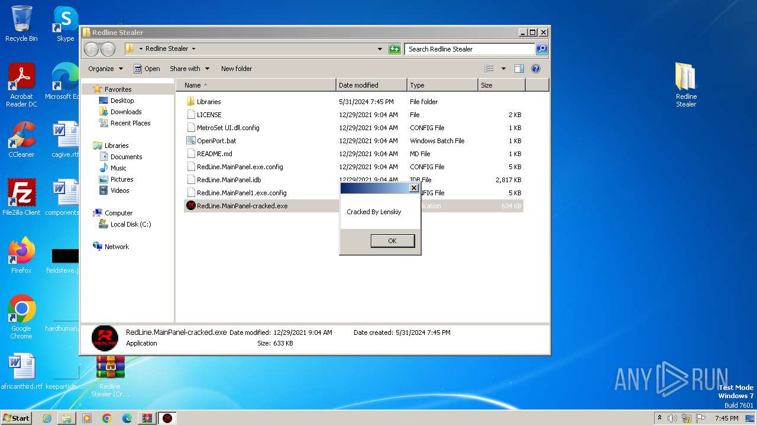Click the change view icon
The image size is (757, 426).
tap(489, 69)
